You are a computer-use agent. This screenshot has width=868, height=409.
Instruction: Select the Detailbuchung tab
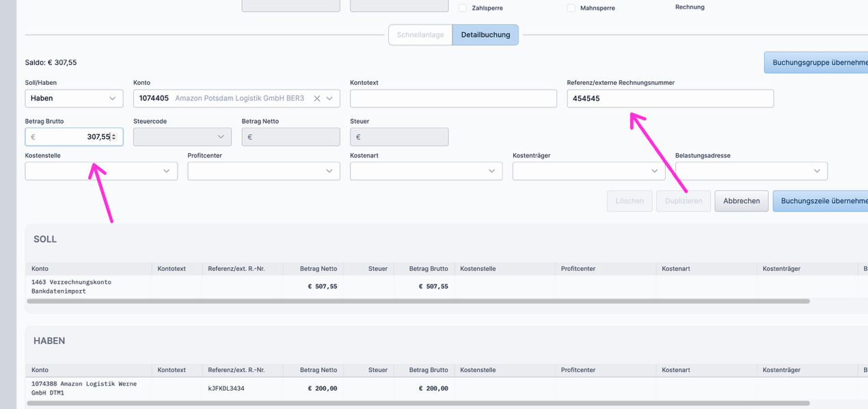point(485,35)
